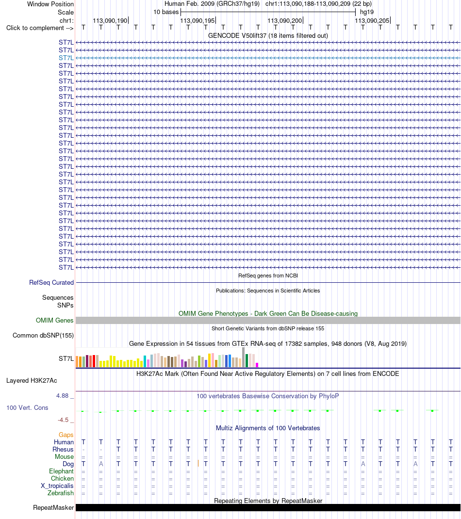
Task: Click the ST7L label beside the GTEx bar chart
Action: coord(66,359)
